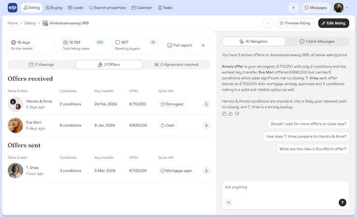
Task: Open the three-dot more options menu
Action: 268,23
